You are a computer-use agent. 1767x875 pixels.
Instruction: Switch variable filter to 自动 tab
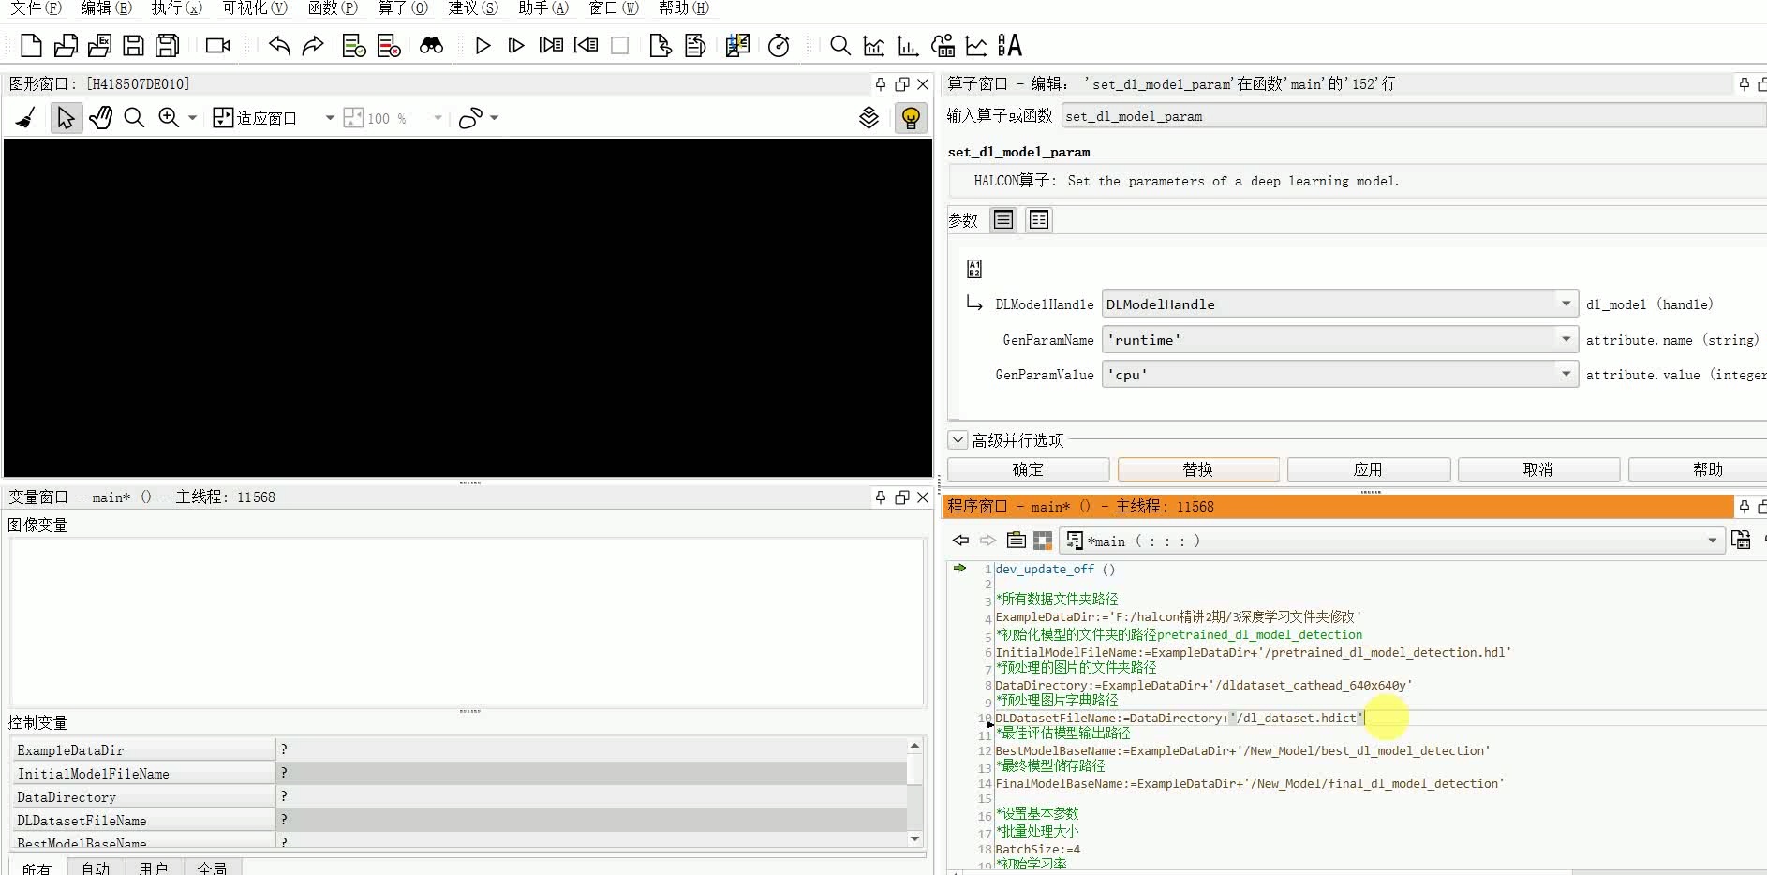95,867
